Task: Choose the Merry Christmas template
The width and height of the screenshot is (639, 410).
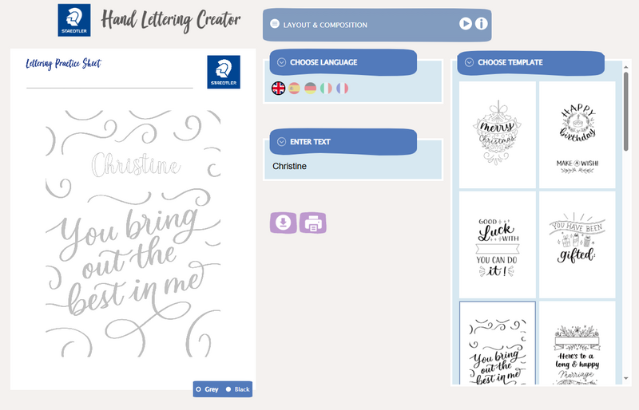Action: click(497, 135)
